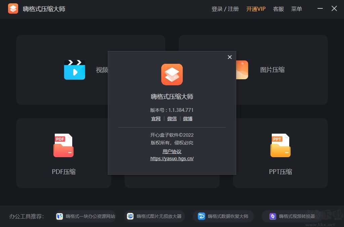Screen dimensions: 344x227
Task: Launch 嗨格式数据恢复大师 recommended tool
Action: point(223,216)
